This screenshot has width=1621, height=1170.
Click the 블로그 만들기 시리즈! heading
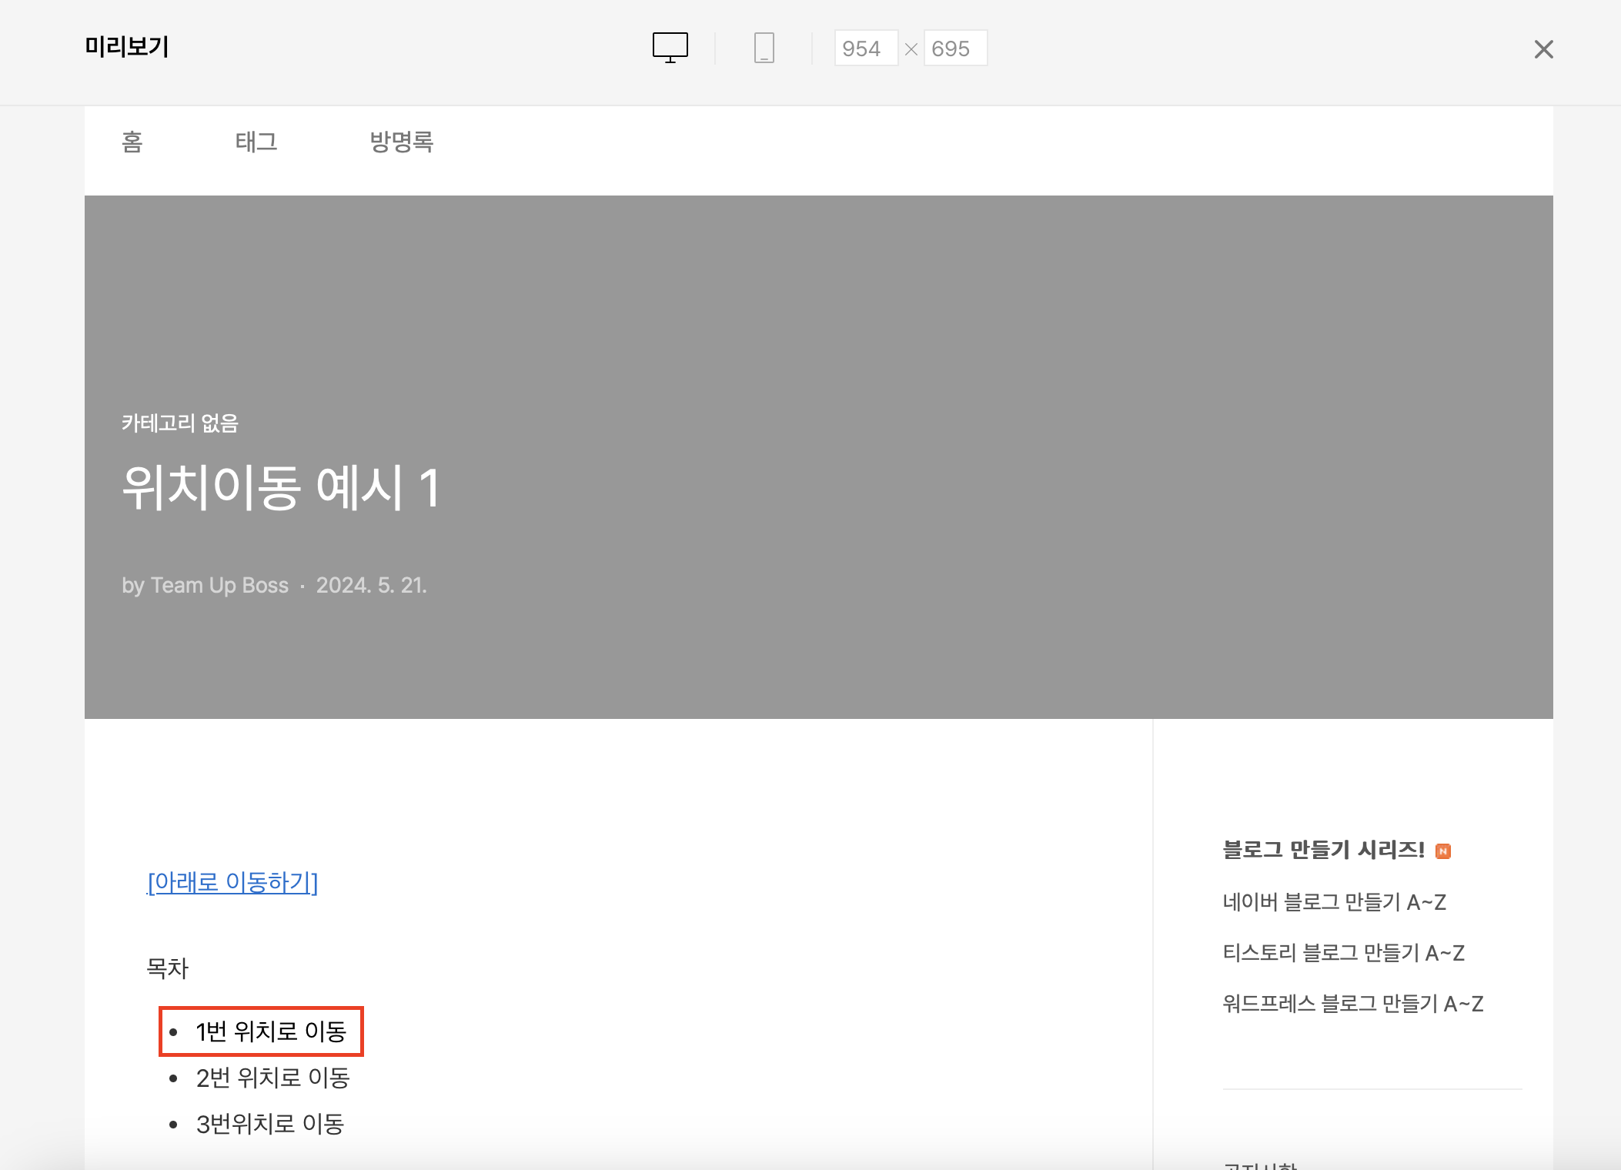point(1323,850)
